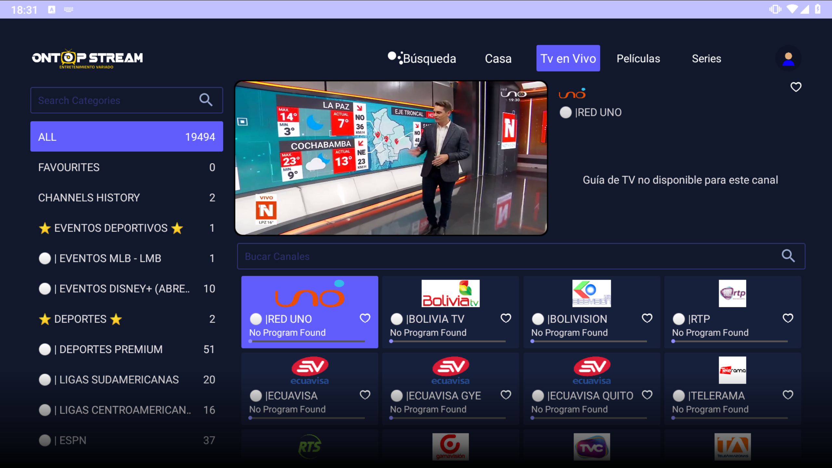
Task: Click the Bucar Canales search magnifier icon
Action: coord(788,256)
